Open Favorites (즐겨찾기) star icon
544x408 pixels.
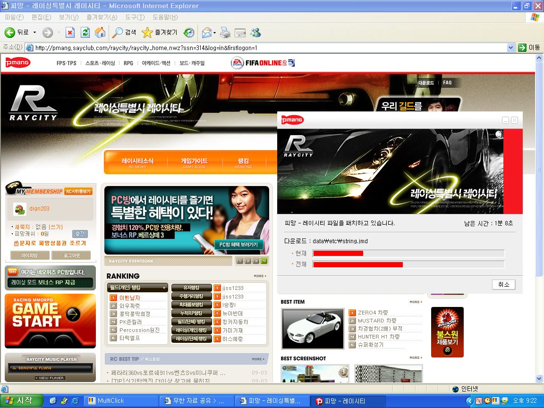tap(147, 33)
